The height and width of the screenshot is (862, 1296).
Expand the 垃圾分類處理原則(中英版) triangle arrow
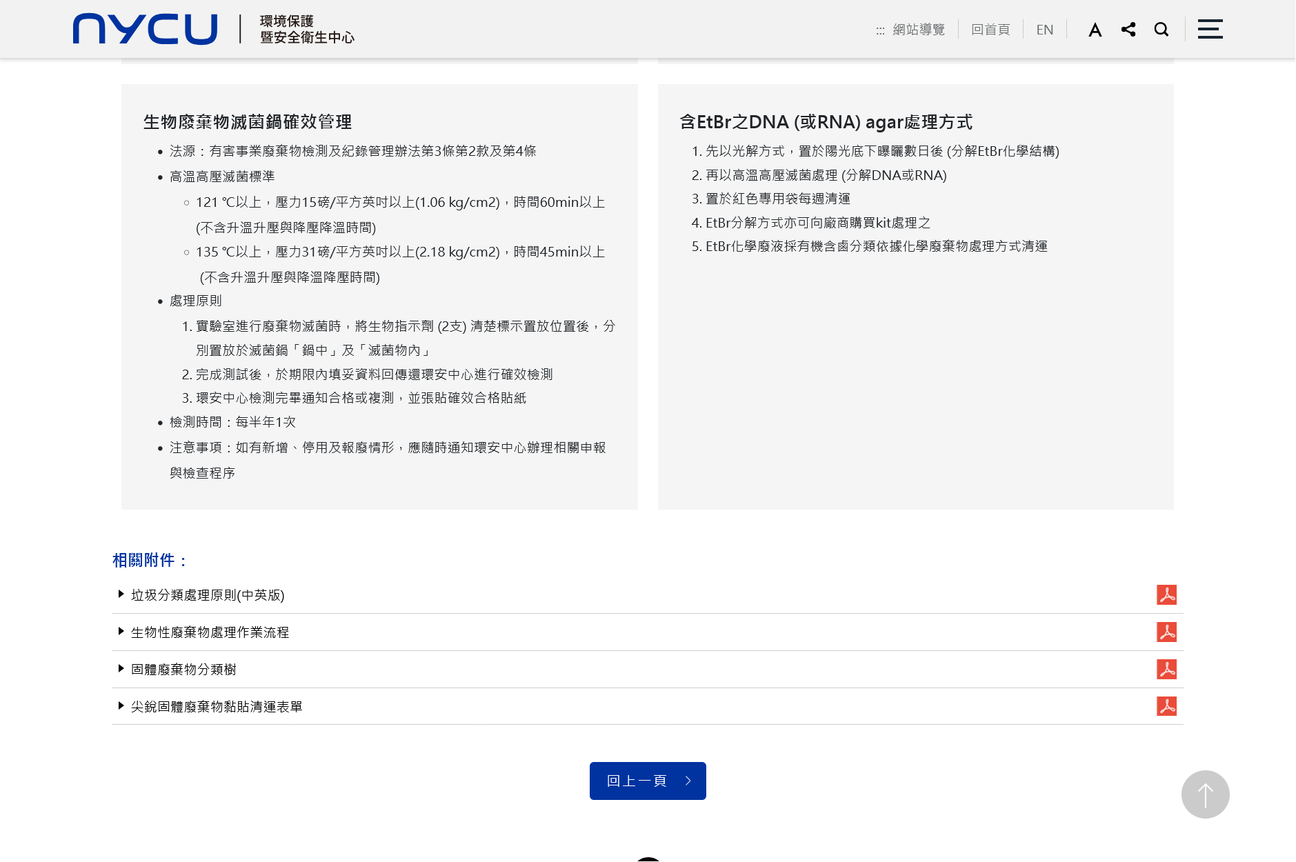click(121, 594)
